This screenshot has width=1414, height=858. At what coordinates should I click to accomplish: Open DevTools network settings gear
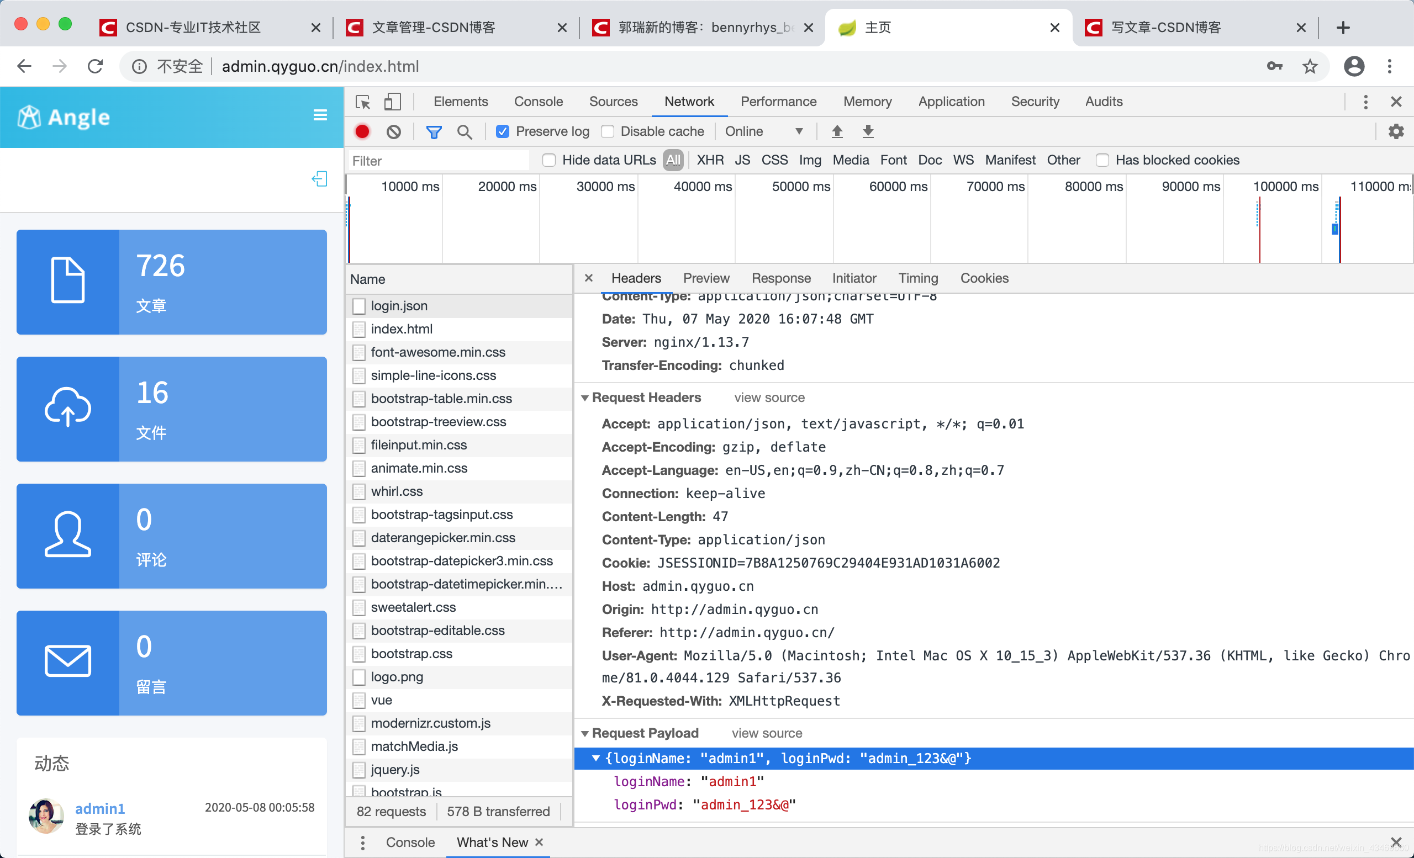(1396, 131)
